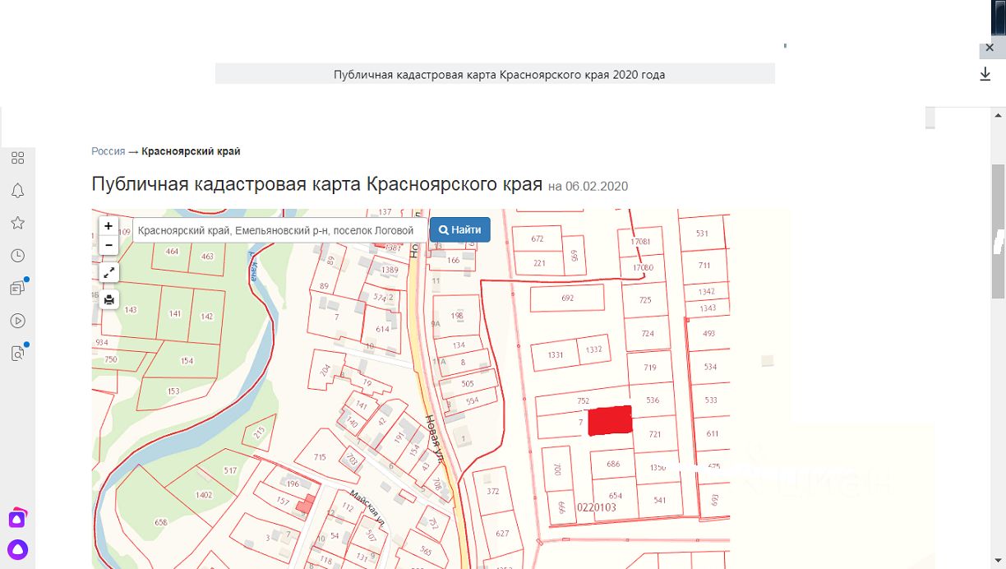Click the map address search field
This screenshot has height=569, width=1006.
[x=279, y=231]
